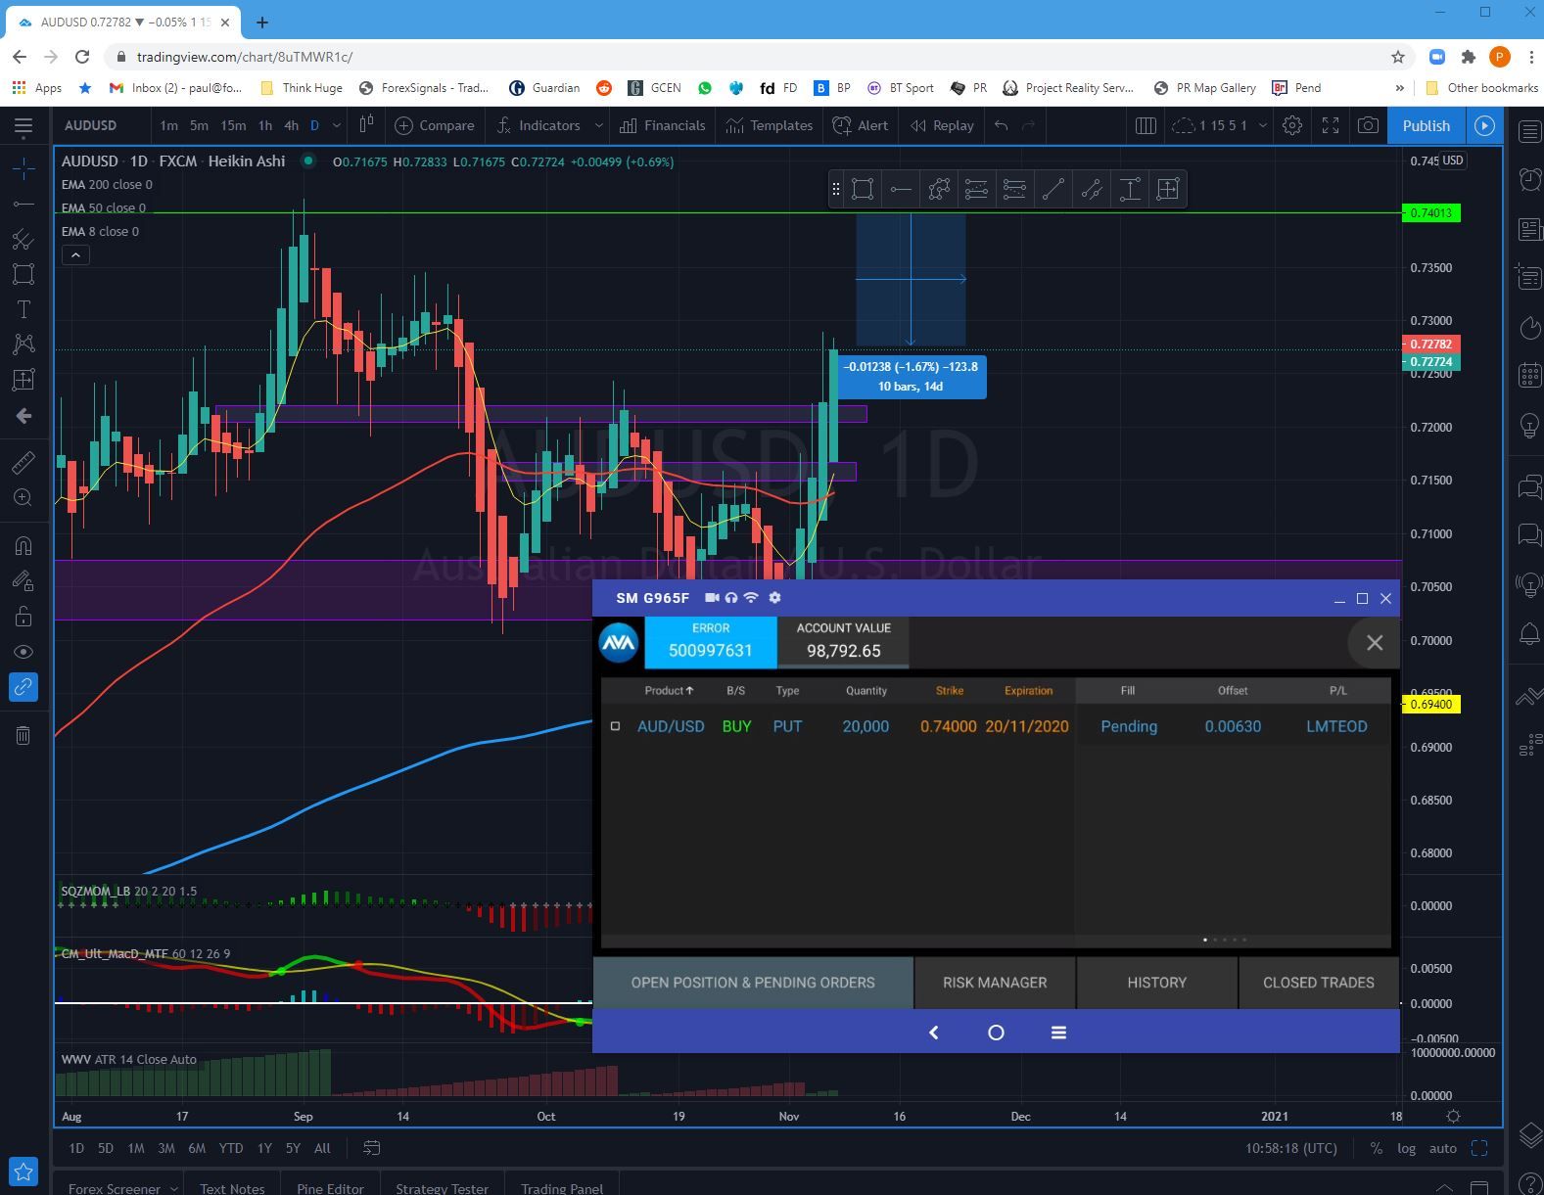Tap the Android back button
The image size is (1544, 1195).
coord(933,1033)
